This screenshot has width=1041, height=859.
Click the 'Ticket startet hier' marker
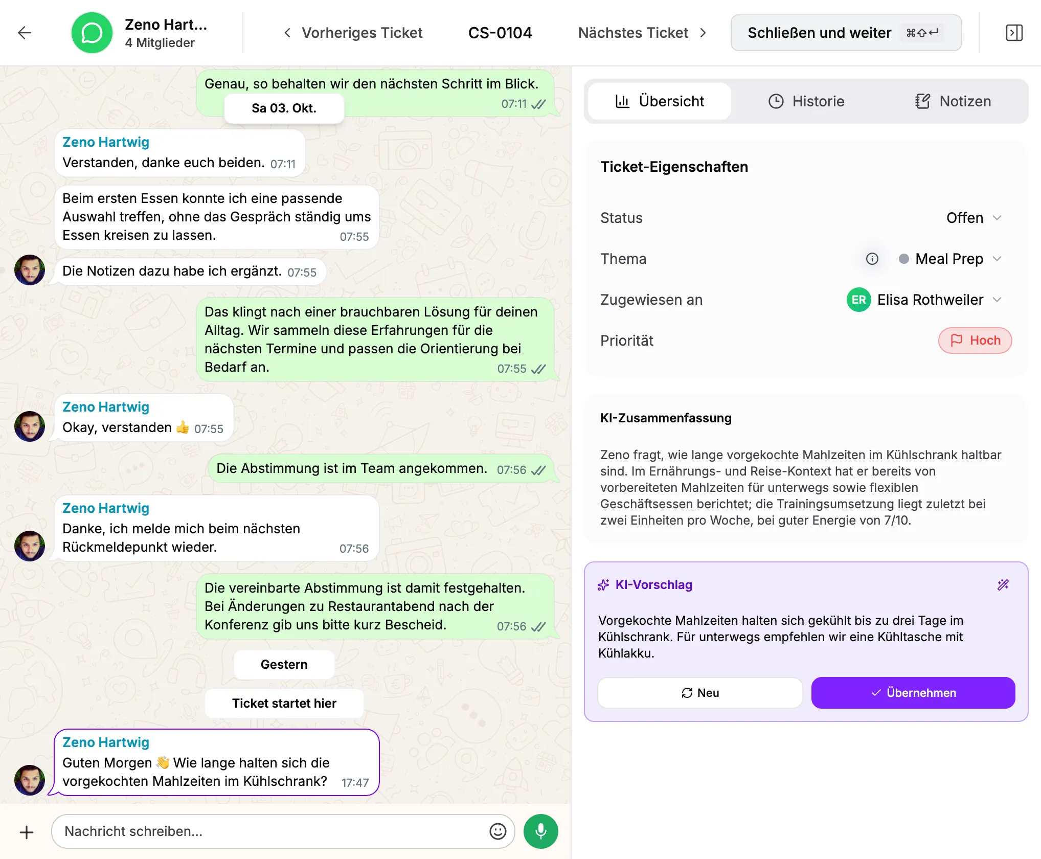pos(284,703)
